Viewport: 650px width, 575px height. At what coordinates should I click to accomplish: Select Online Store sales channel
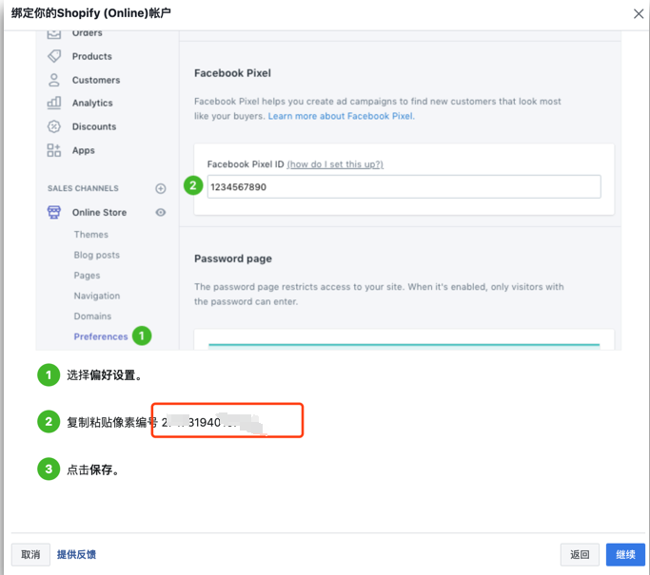pos(100,212)
